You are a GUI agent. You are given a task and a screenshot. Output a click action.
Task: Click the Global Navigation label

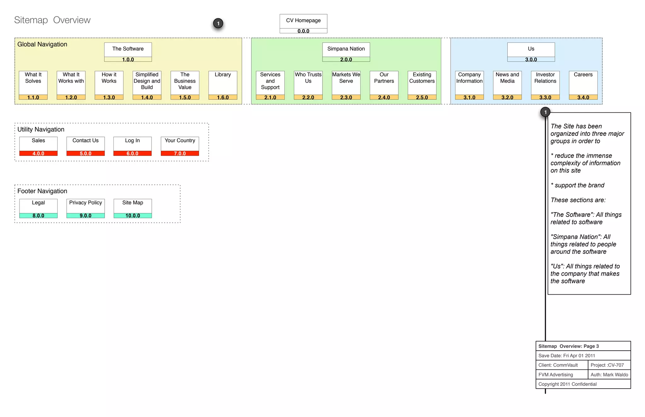click(x=42, y=44)
